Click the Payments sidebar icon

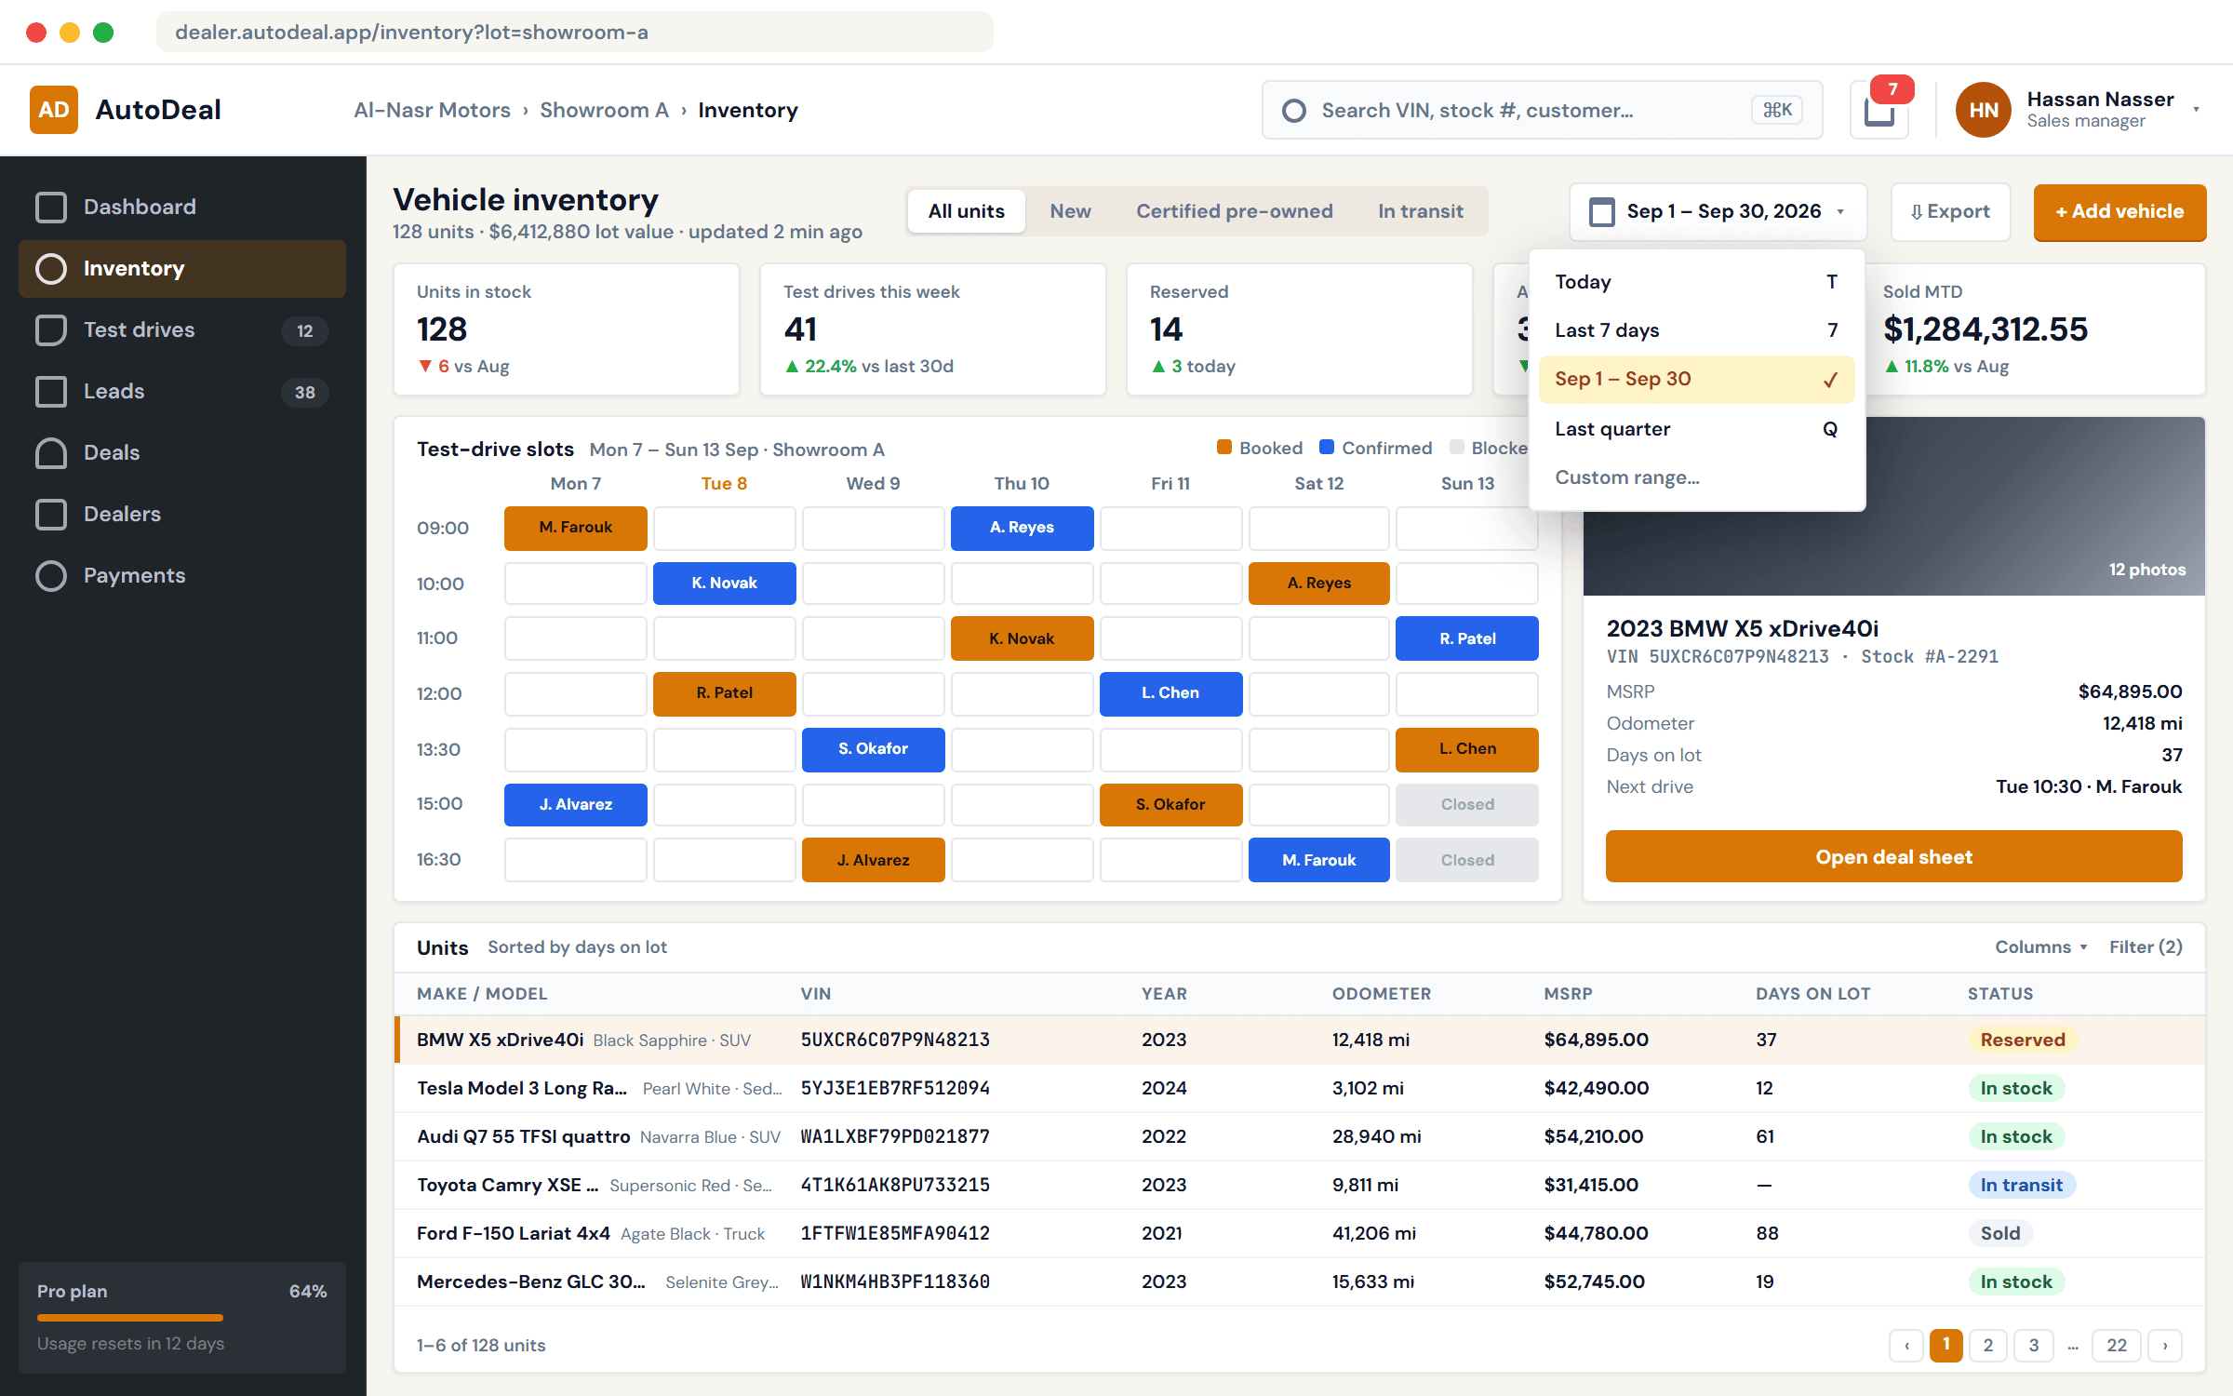51,575
